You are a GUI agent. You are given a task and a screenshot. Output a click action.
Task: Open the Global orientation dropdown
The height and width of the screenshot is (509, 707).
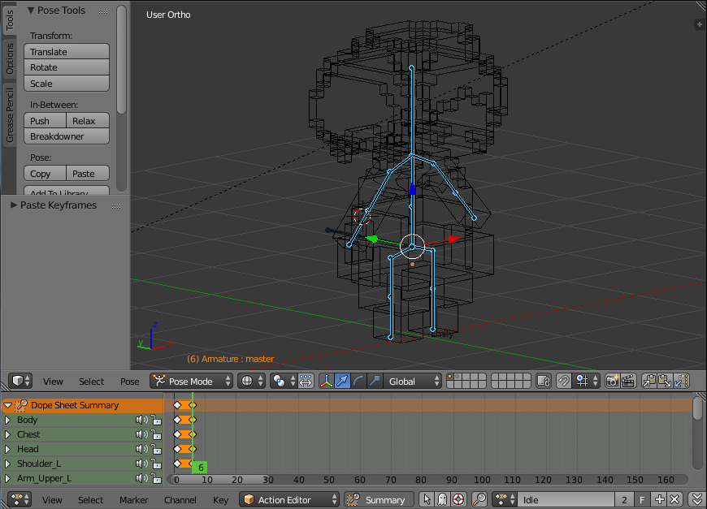(414, 381)
